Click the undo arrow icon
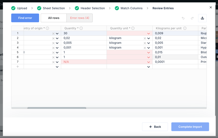The height and width of the screenshot is (138, 218). pyautogui.click(x=183, y=18)
